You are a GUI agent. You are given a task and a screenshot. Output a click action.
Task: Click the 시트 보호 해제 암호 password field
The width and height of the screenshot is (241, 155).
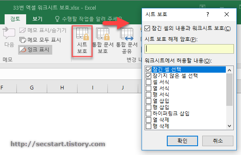click(x=189, y=49)
